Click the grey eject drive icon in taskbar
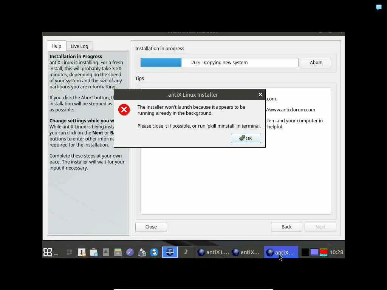The height and width of the screenshot is (290, 387). click(106, 252)
